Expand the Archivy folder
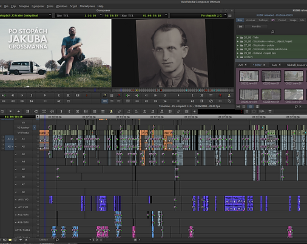This screenshot has height=244, width=307. pyautogui.click(x=238, y=57)
